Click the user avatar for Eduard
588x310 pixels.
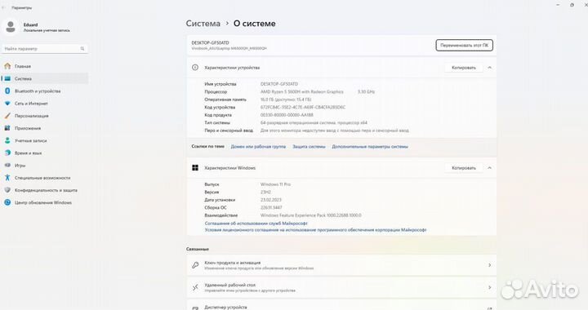click(x=11, y=27)
